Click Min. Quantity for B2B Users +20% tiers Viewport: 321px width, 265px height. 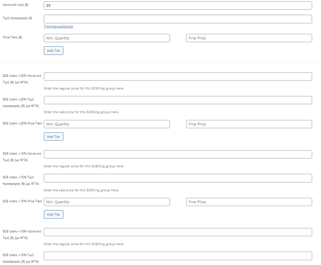[107, 124]
